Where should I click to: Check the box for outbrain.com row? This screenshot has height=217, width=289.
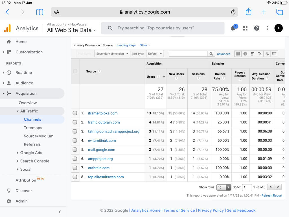75,168
